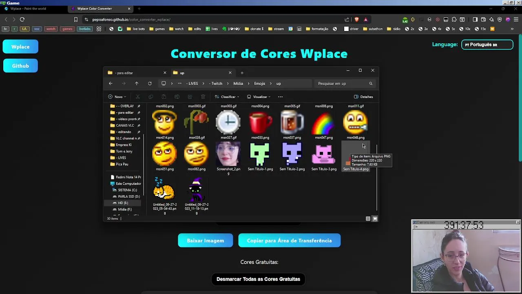Select the 'Wplace Color Converter' browser tab

[x=100, y=9]
